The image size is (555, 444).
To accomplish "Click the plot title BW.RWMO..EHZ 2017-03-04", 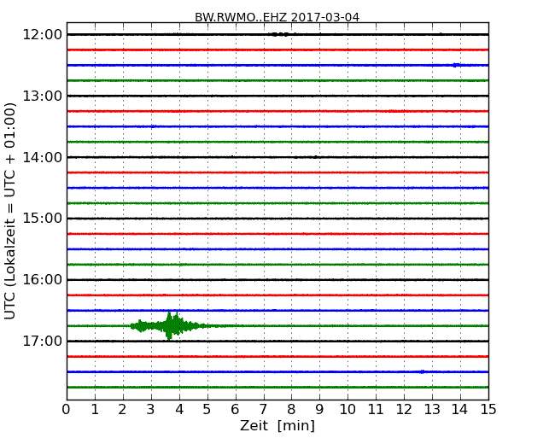I will click(x=277, y=17).
